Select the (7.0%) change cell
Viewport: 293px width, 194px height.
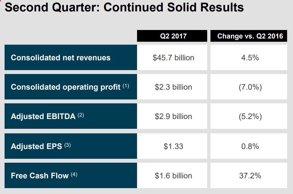click(x=250, y=87)
